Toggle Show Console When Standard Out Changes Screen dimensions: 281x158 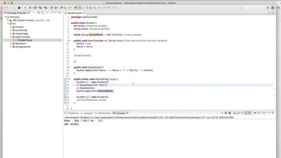coord(246,113)
